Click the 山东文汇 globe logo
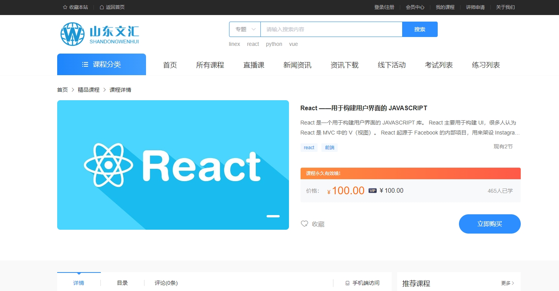The image size is (559, 291). [x=72, y=34]
